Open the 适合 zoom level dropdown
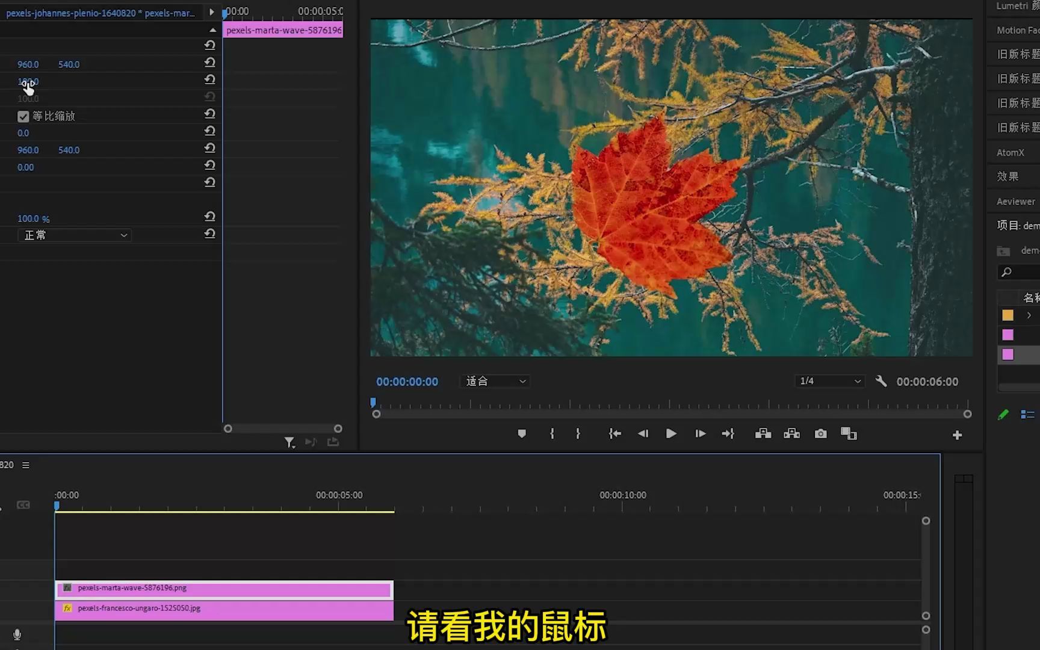The image size is (1040, 650). tap(494, 381)
